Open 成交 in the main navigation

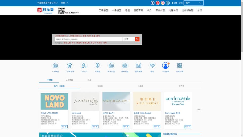tap(149, 10)
